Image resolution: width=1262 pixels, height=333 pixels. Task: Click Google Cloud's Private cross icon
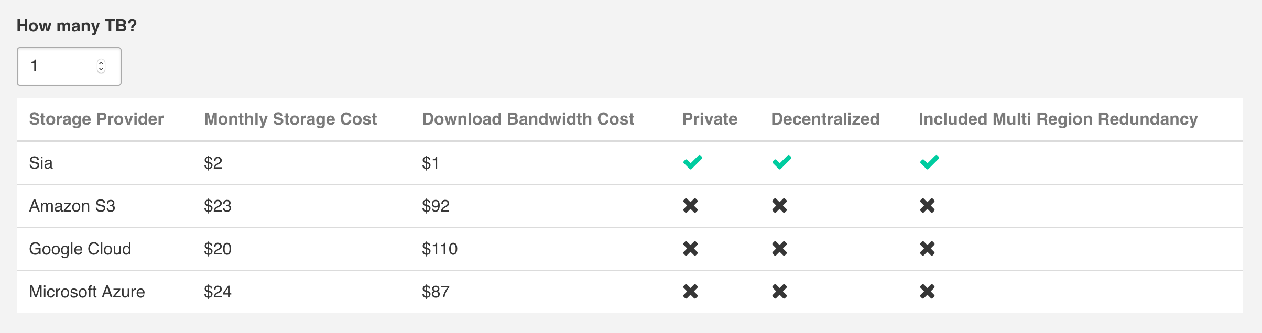pyautogui.click(x=690, y=249)
